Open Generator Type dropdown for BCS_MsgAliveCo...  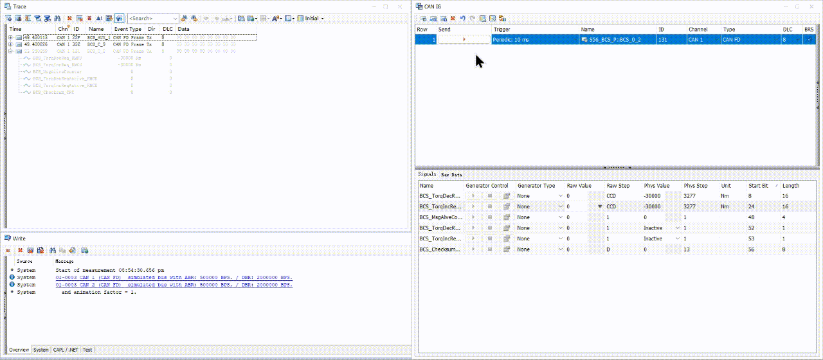[560, 217]
